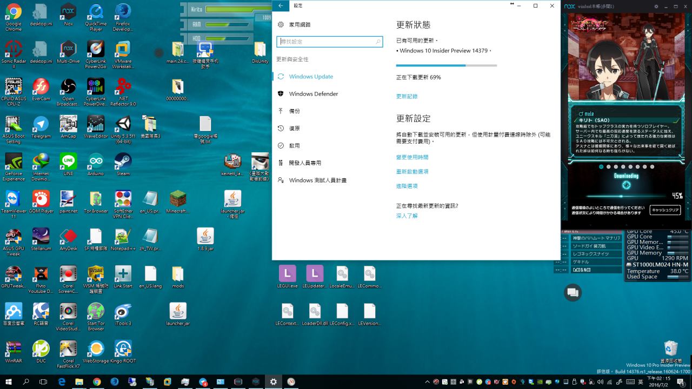Open Action Center in system tray

681,381
